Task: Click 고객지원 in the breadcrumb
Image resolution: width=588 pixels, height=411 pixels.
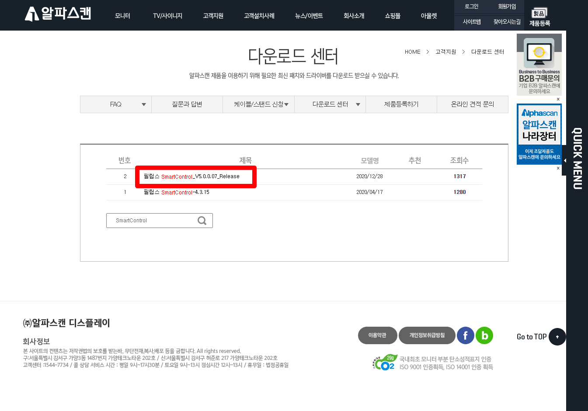Action: click(x=445, y=52)
